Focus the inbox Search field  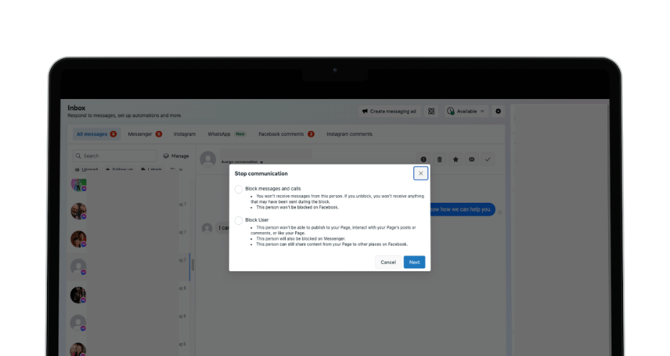tap(115, 156)
